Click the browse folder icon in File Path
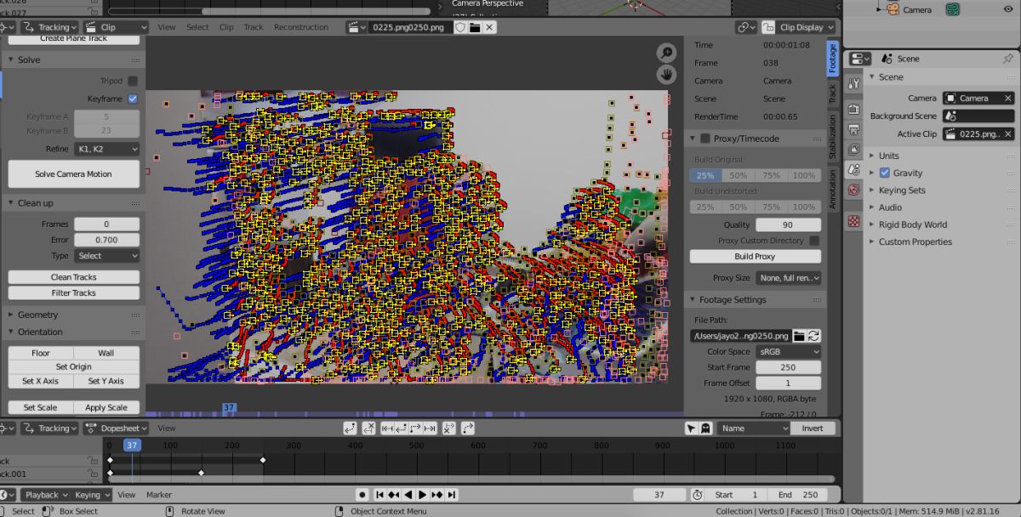1021x517 pixels. coord(800,336)
